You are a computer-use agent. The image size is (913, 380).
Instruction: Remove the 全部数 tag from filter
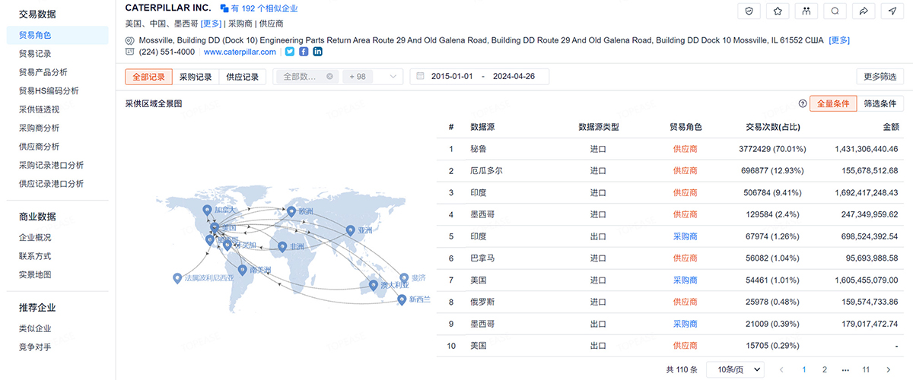[329, 77]
